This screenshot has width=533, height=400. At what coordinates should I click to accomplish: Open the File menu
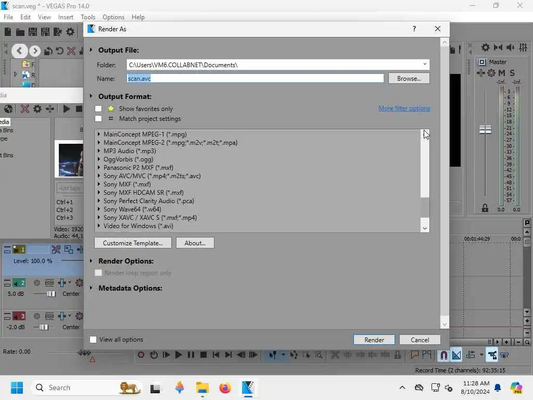pos(8,17)
